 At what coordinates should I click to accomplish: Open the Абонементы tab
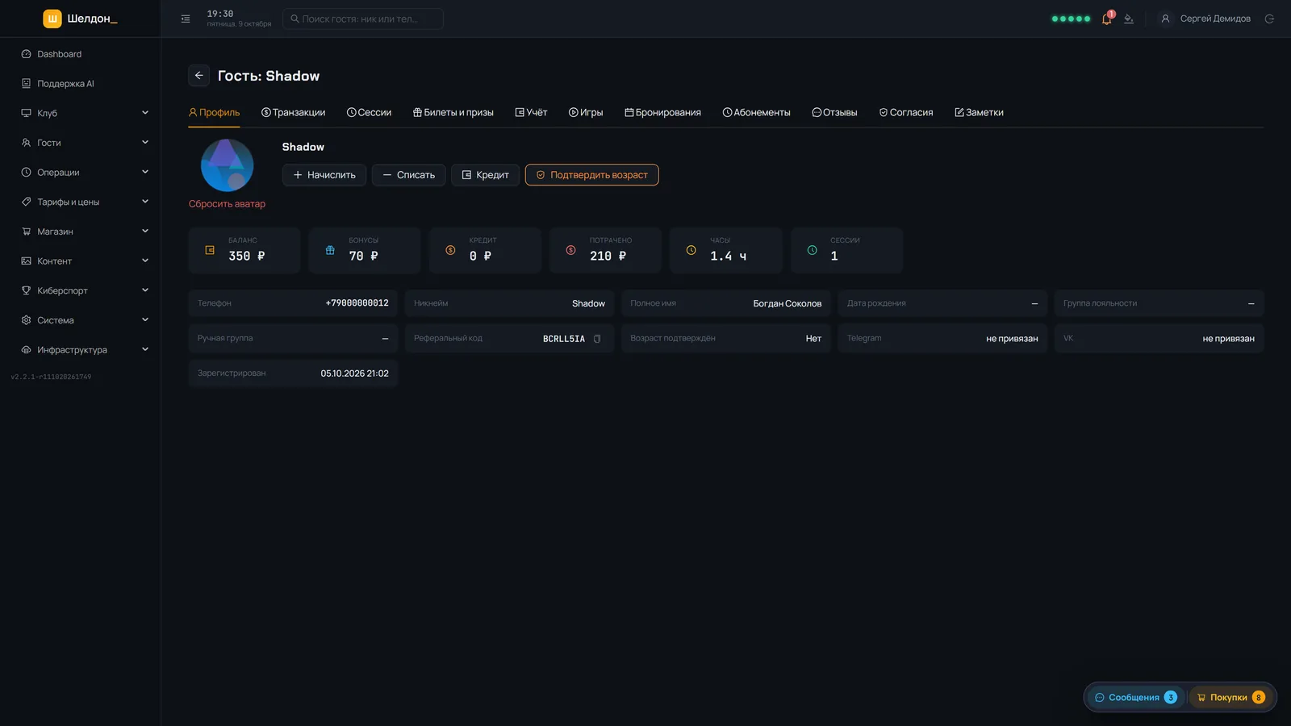coord(756,113)
